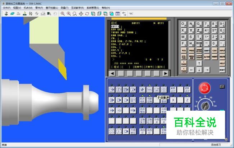The width and height of the screenshot is (234, 148).
Task: Click the DELETE key on keypad
Action: point(222,57)
